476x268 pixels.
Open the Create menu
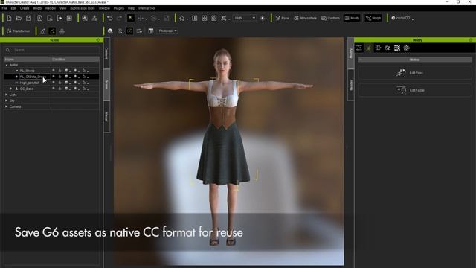(25, 8)
